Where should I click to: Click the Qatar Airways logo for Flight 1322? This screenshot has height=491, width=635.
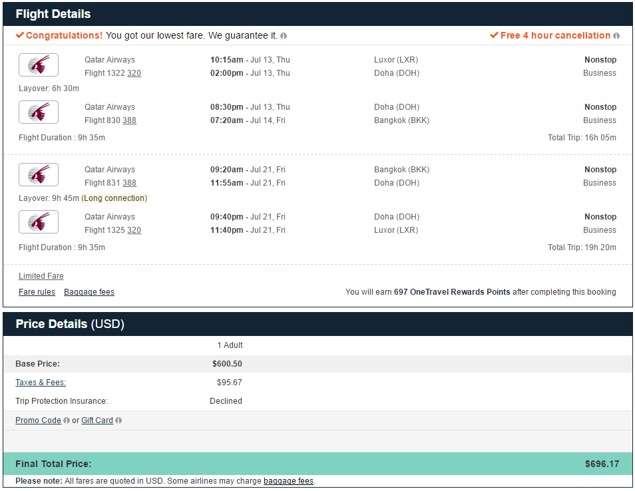[x=39, y=65]
